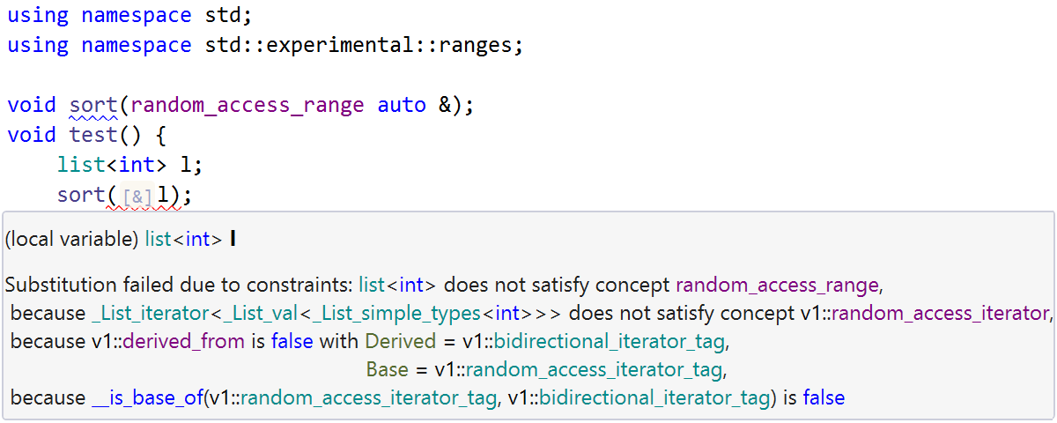Viewport: 1057px width, 423px height.
Task: Click the test function name
Action: click(x=93, y=135)
